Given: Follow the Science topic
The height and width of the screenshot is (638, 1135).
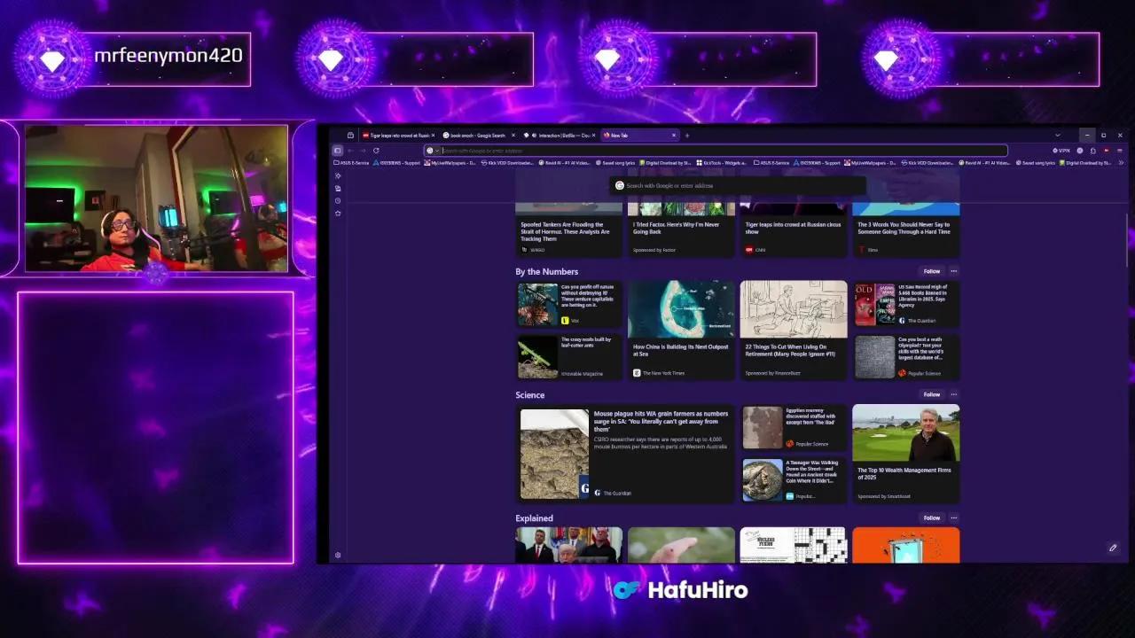Looking at the screenshot, I should (x=931, y=394).
